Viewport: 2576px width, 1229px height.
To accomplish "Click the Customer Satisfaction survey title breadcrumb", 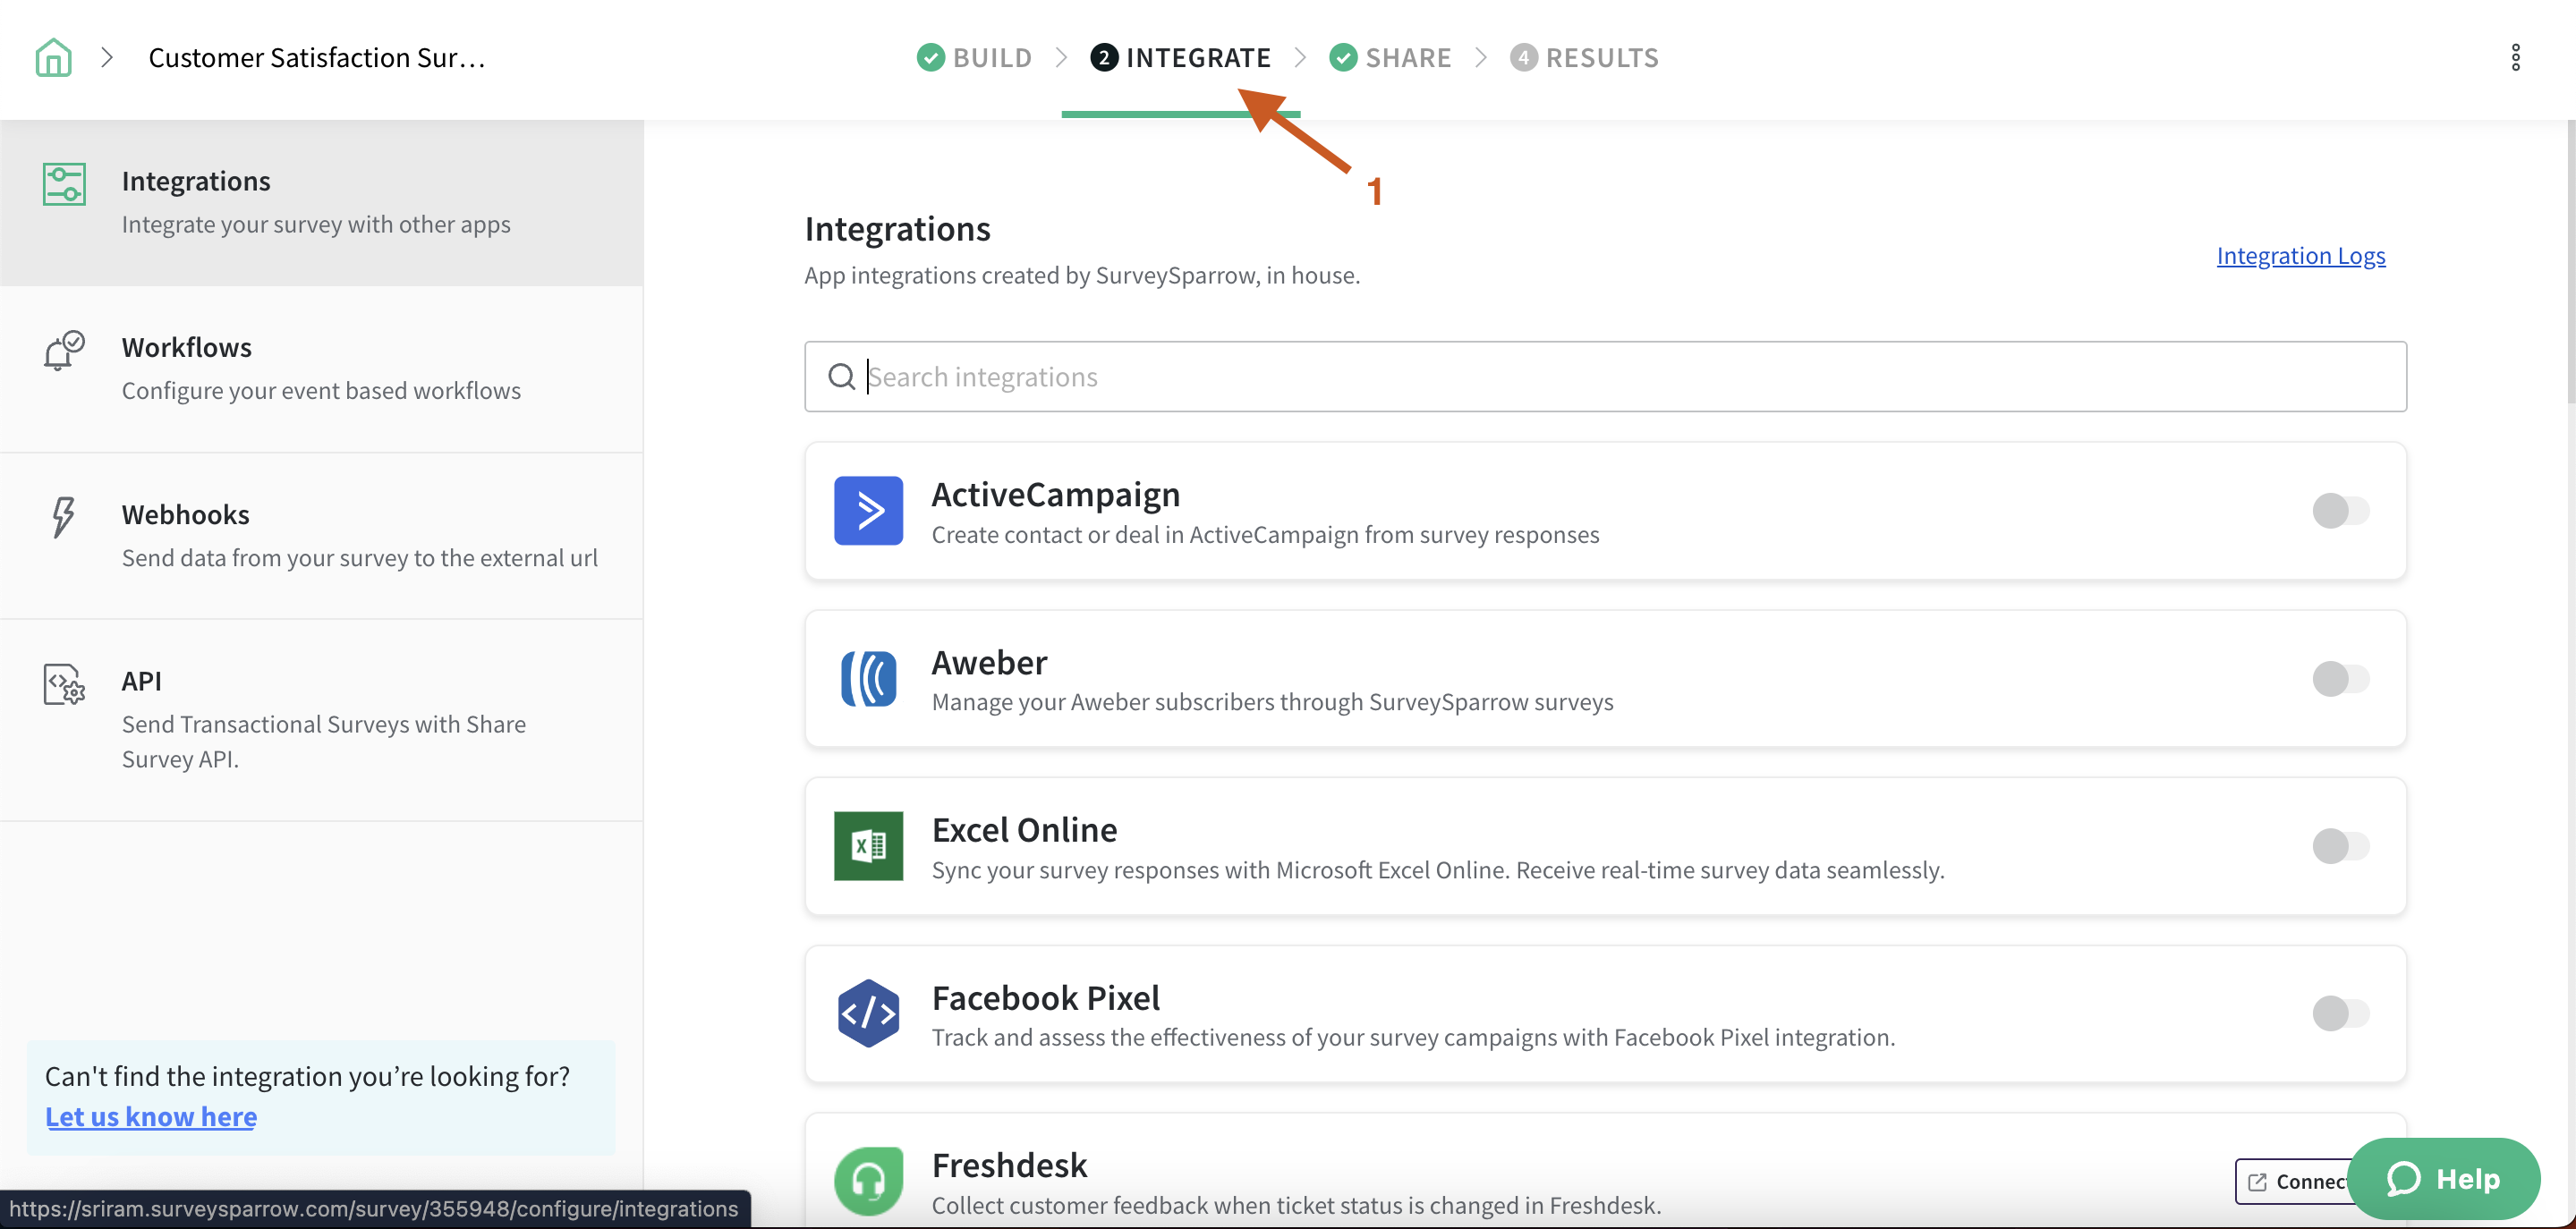I will 317,58.
